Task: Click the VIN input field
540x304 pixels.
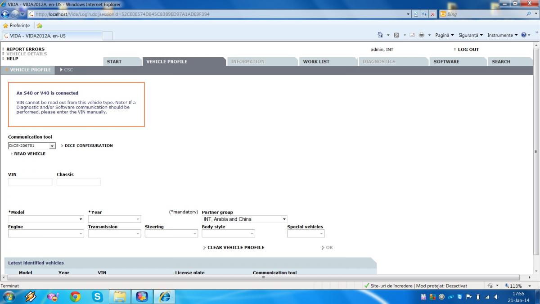Action: point(30,182)
